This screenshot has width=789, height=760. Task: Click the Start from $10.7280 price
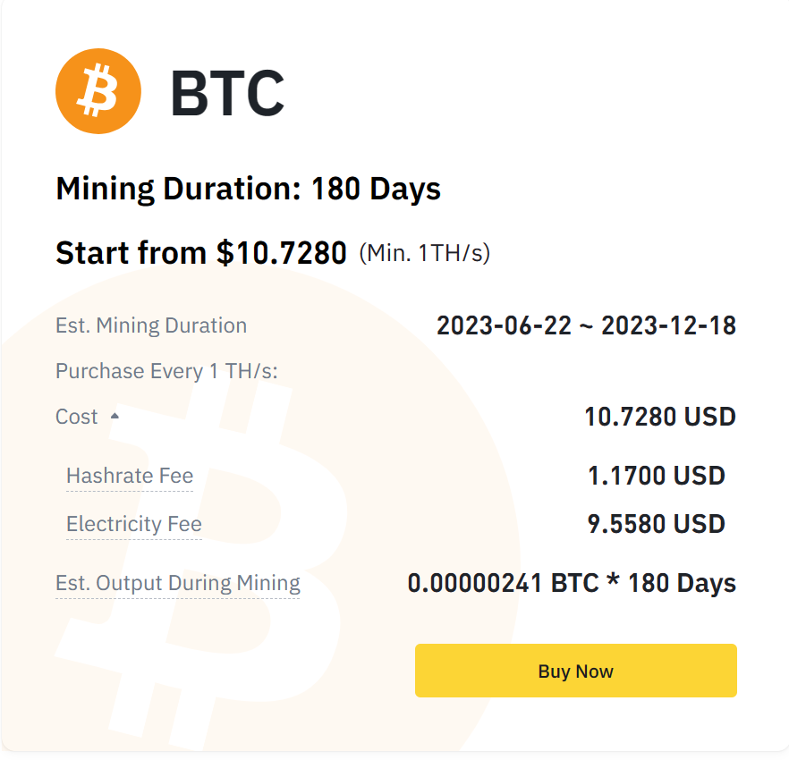(201, 252)
